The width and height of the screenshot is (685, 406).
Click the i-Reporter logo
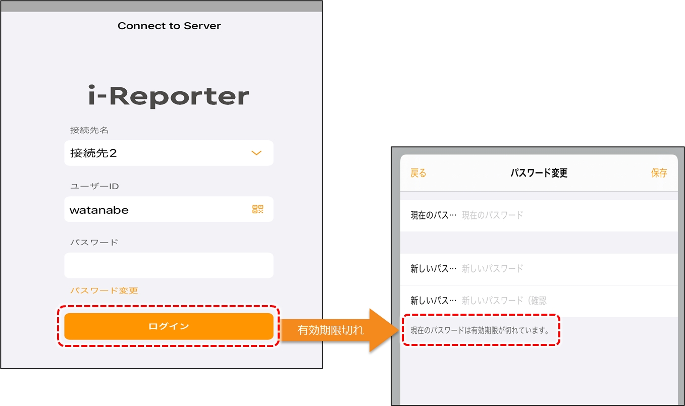click(x=169, y=96)
